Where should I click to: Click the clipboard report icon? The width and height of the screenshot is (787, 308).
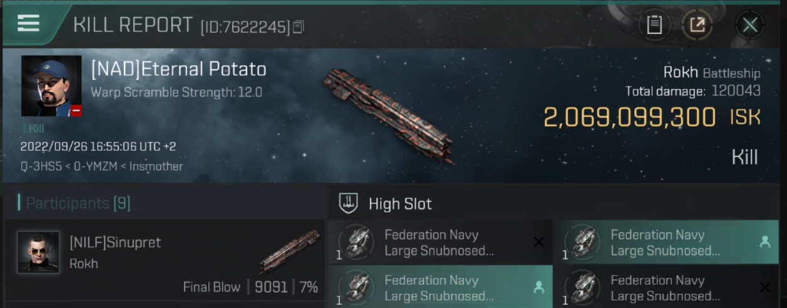tap(654, 25)
